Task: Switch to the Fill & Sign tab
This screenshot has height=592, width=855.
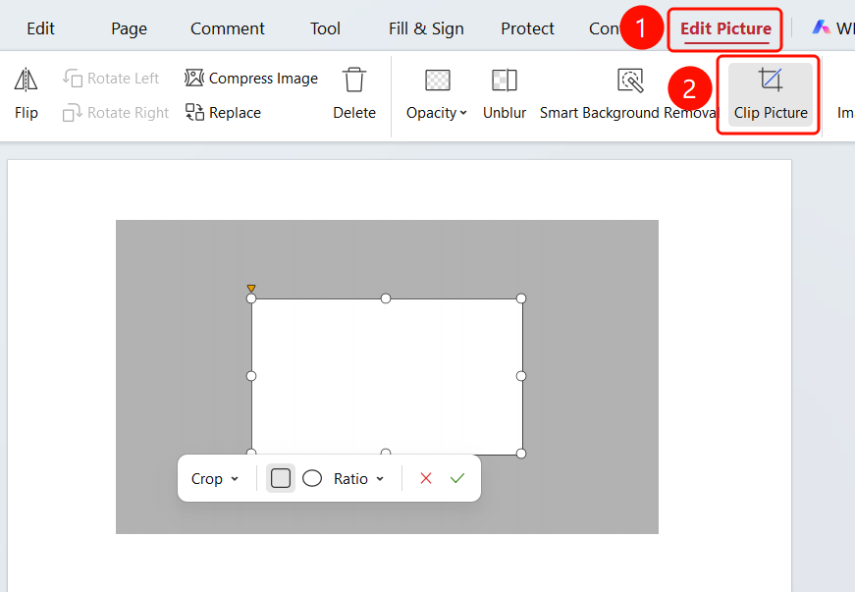Action: tap(426, 28)
